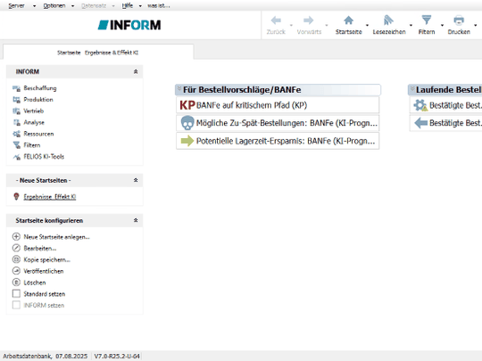The height and width of the screenshot is (361, 482).
Task: Open dropdown arrow next to Lesezeichen
Action: 411,25
